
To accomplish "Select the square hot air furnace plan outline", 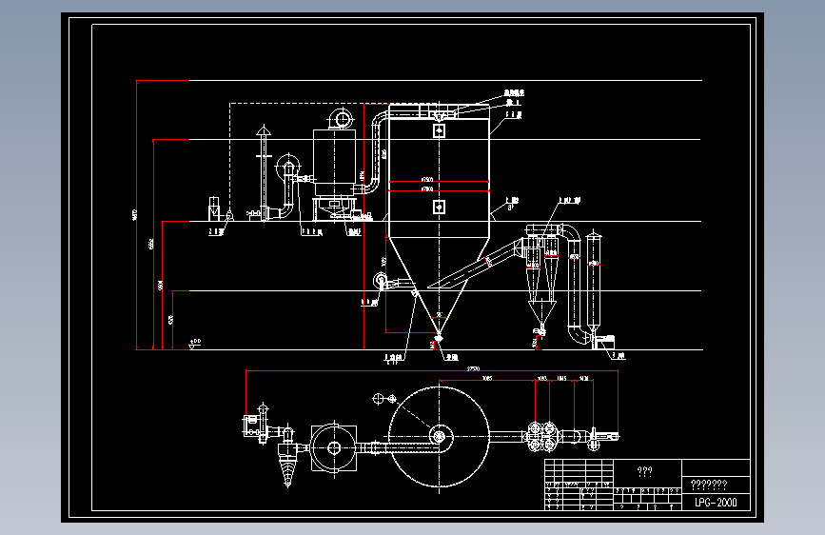I will pyautogui.click(x=334, y=448).
